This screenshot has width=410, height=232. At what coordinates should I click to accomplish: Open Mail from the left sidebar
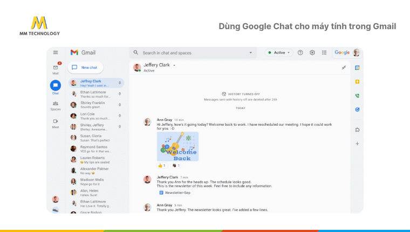(56, 69)
